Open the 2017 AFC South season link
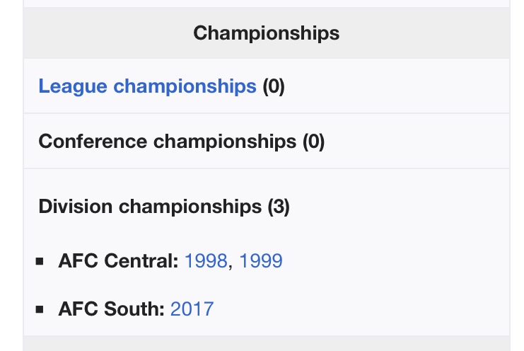Image resolution: width=524 pixels, height=351 pixels. pyautogui.click(x=192, y=309)
